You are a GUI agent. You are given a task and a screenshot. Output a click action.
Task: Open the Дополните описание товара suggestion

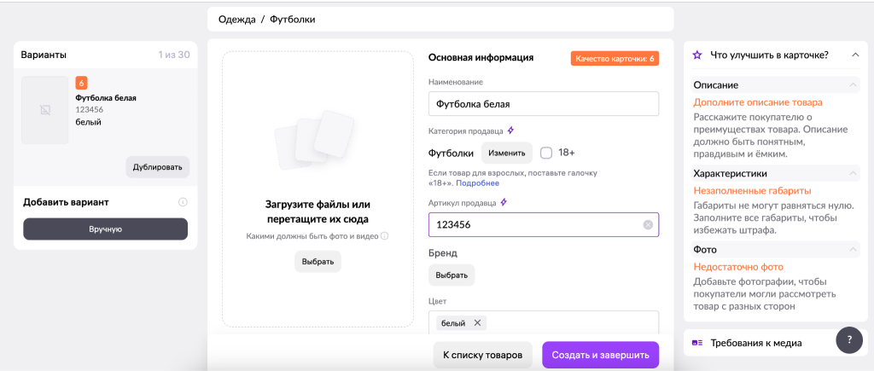tap(758, 102)
